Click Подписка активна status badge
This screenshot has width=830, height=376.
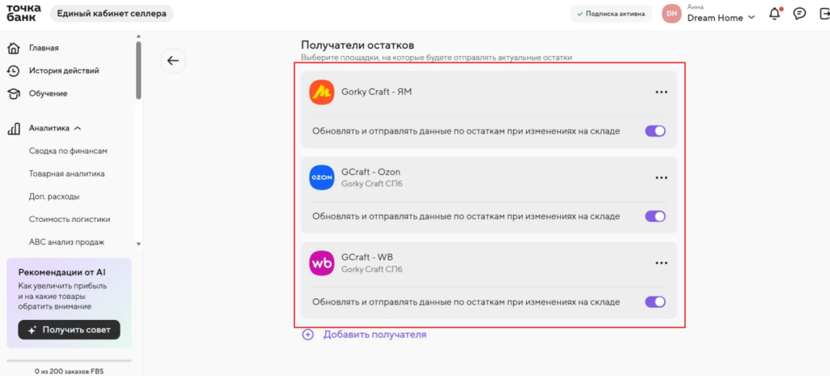(x=611, y=14)
